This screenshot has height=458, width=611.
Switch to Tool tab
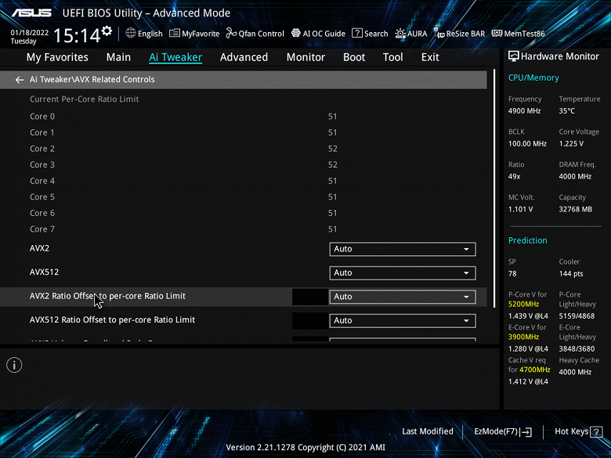coord(392,57)
